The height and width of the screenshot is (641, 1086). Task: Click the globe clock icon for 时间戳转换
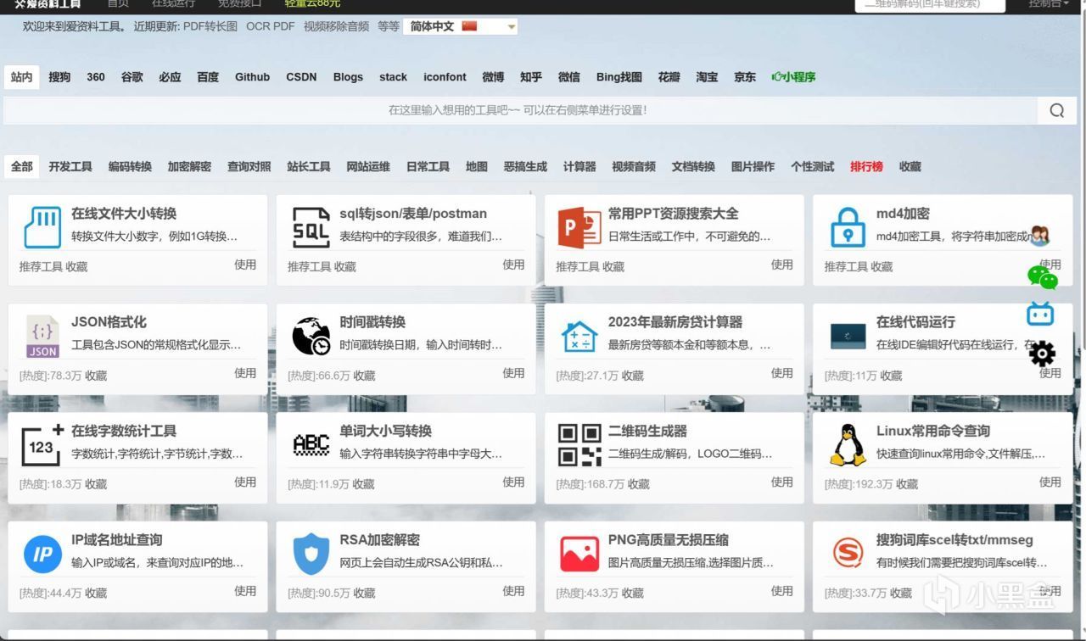[311, 336]
